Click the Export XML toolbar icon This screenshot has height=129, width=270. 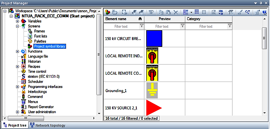point(213,12)
